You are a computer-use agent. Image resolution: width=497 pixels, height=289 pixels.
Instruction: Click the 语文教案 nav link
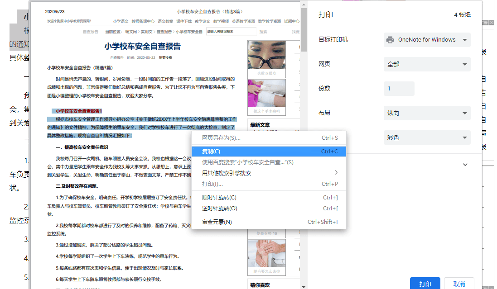coord(165,21)
